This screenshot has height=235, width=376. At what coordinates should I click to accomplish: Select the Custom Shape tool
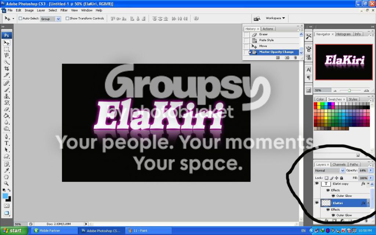[7, 156]
